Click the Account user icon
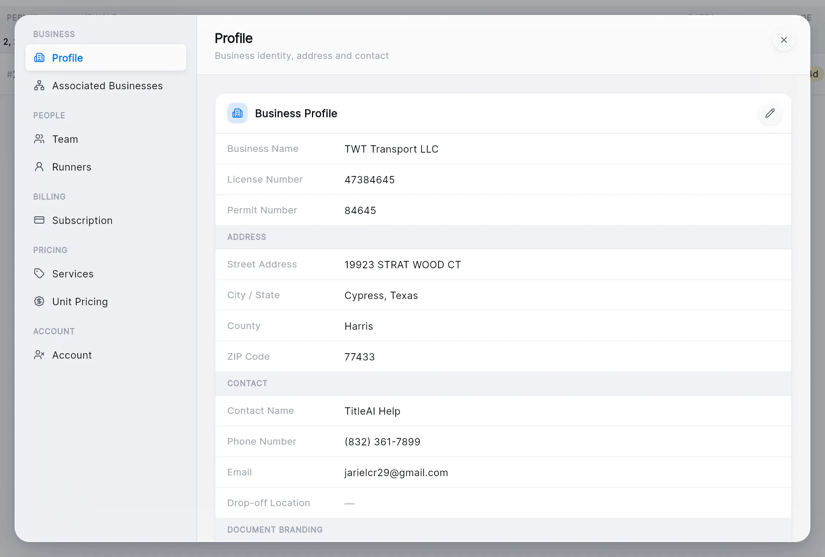 pyautogui.click(x=39, y=355)
